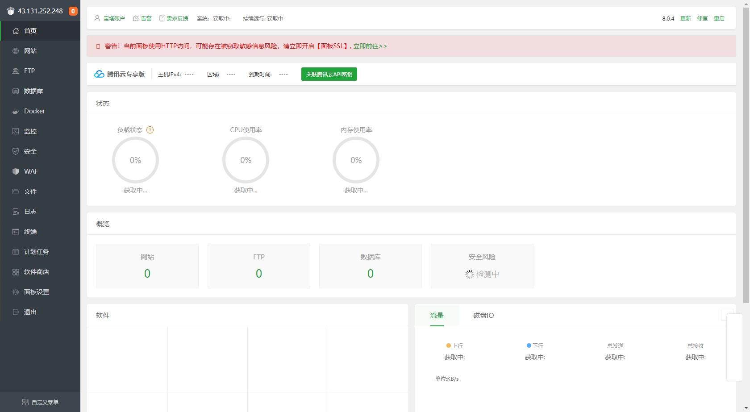750x412 pixels.
Task: Open the 宝塔账户 account link
Action: coord(114,19)
